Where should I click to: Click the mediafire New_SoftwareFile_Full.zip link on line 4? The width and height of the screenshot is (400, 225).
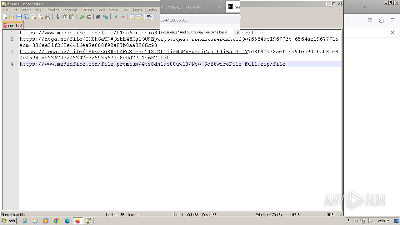point(152,64)
